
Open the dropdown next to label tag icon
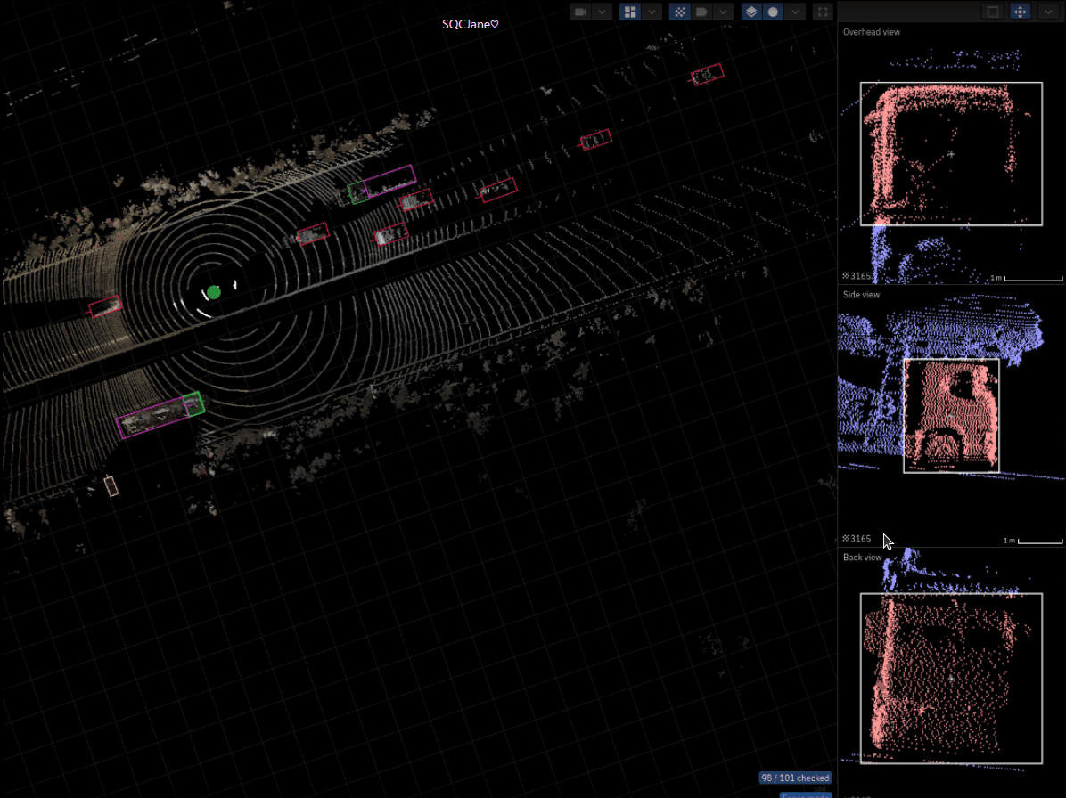point(724,12)
